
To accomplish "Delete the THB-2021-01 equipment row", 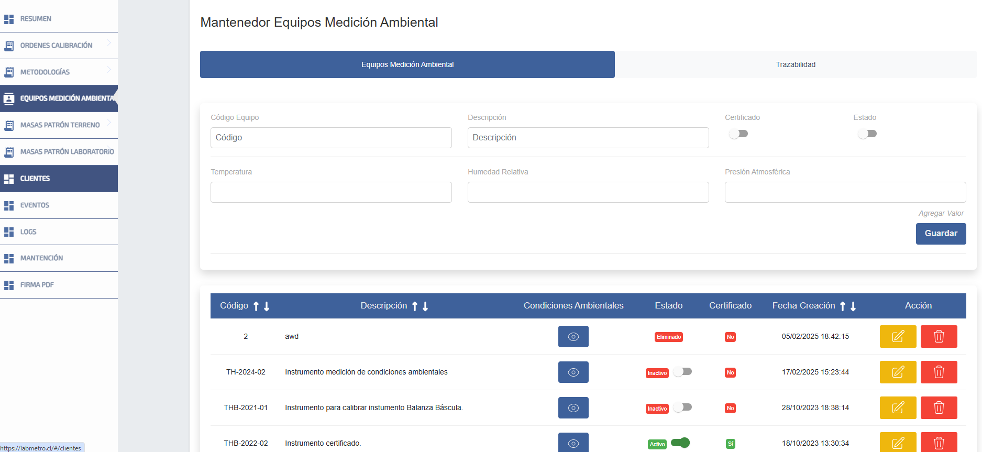I will [x=939, y=407].
